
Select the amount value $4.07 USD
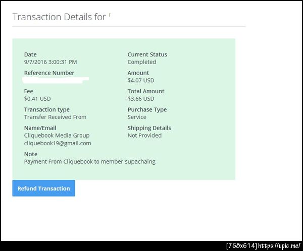click(141, 80)
